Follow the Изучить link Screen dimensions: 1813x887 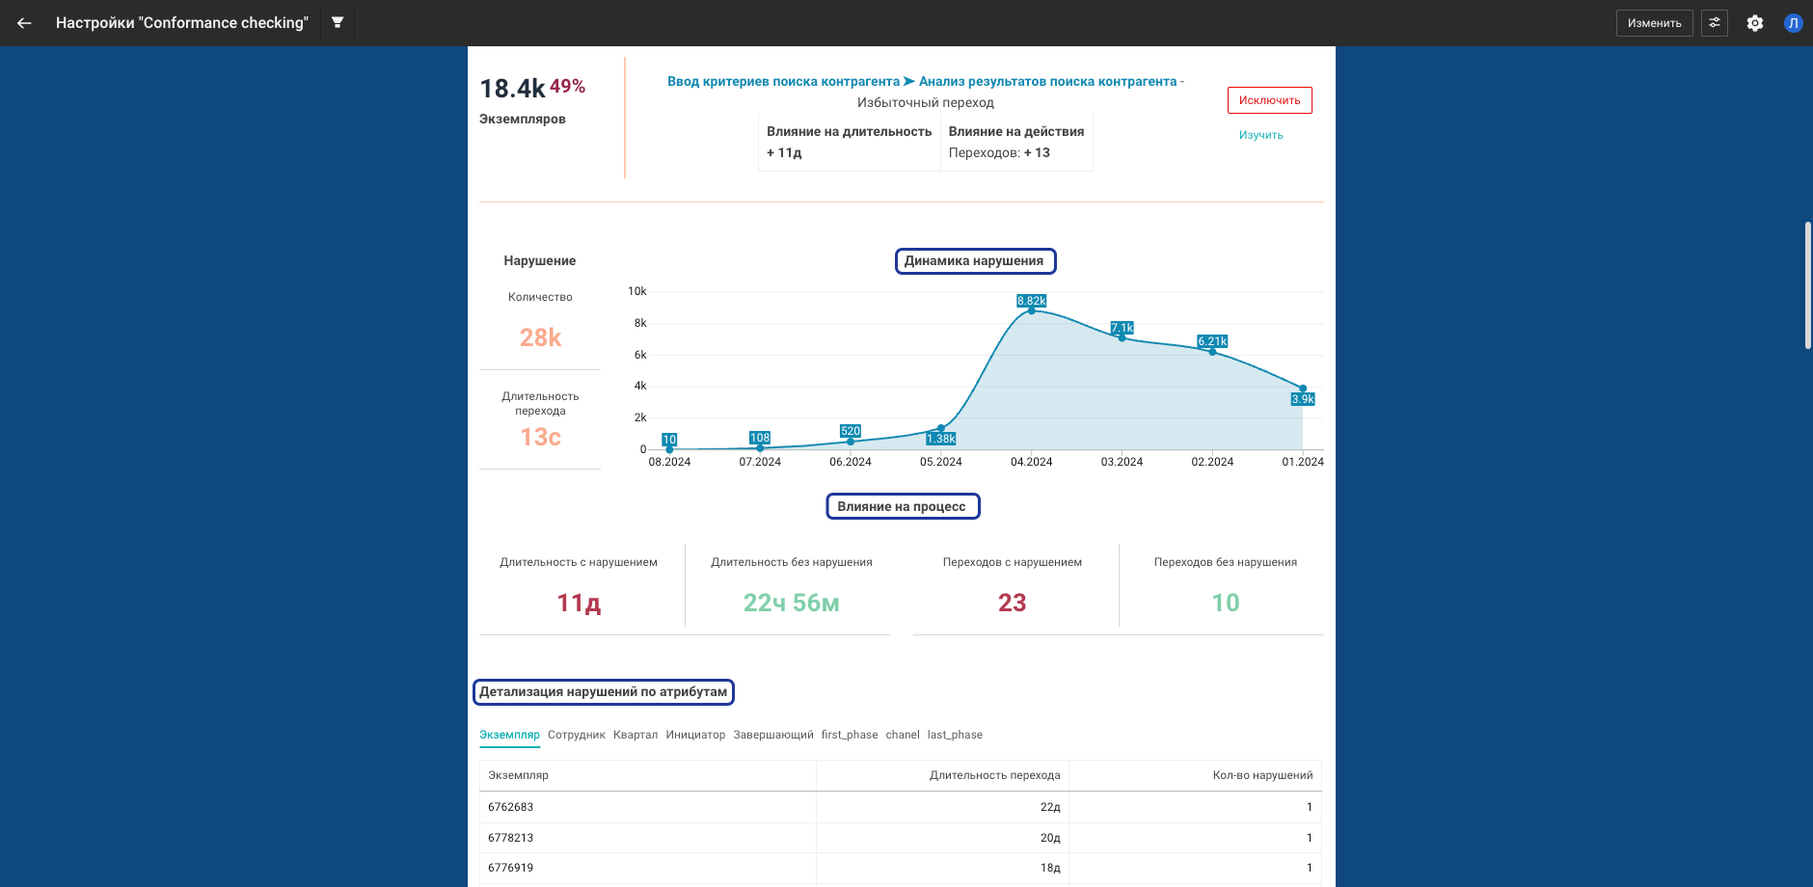pos(1260,135)
